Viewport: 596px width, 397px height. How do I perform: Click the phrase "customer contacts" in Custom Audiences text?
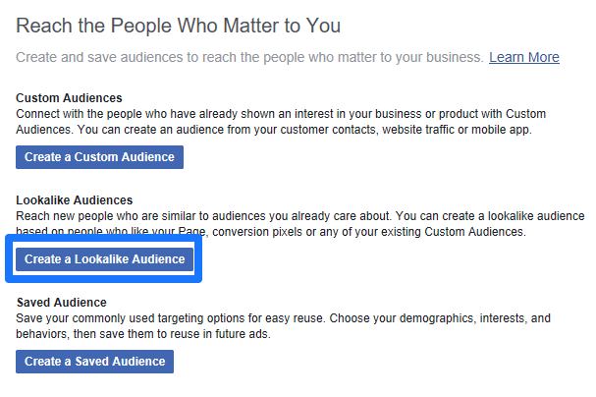click(x=365, y=130)
